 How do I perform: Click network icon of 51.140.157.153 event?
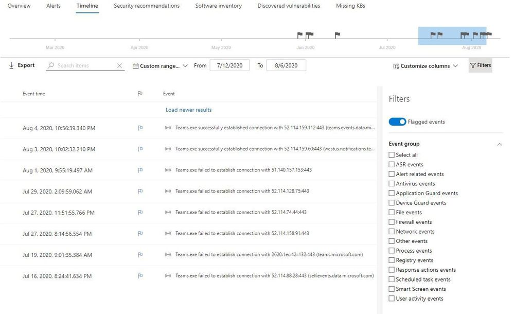[x=168, y=170]
